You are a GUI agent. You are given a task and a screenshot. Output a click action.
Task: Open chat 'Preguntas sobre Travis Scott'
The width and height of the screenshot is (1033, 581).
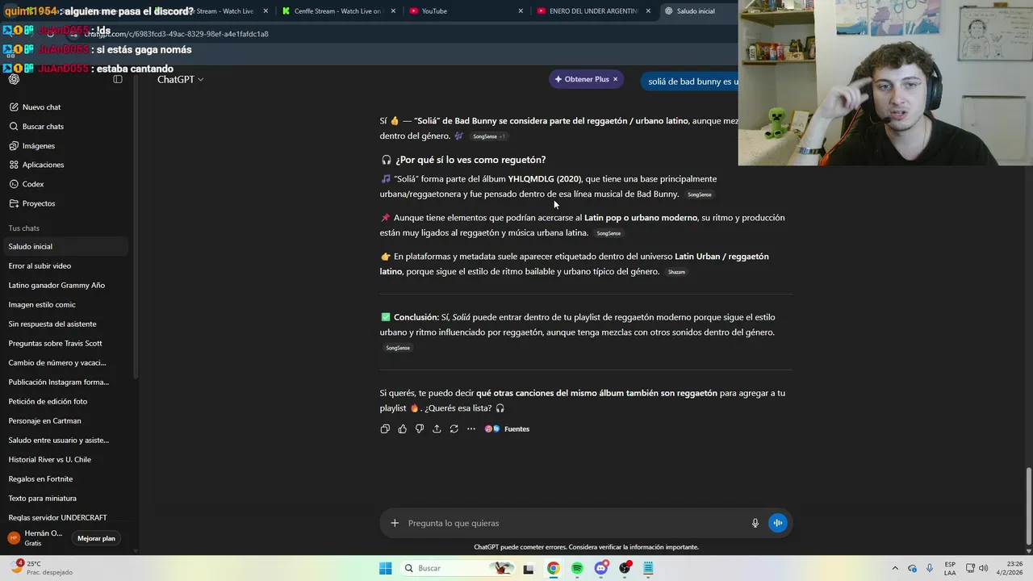(x=65, y=343)
